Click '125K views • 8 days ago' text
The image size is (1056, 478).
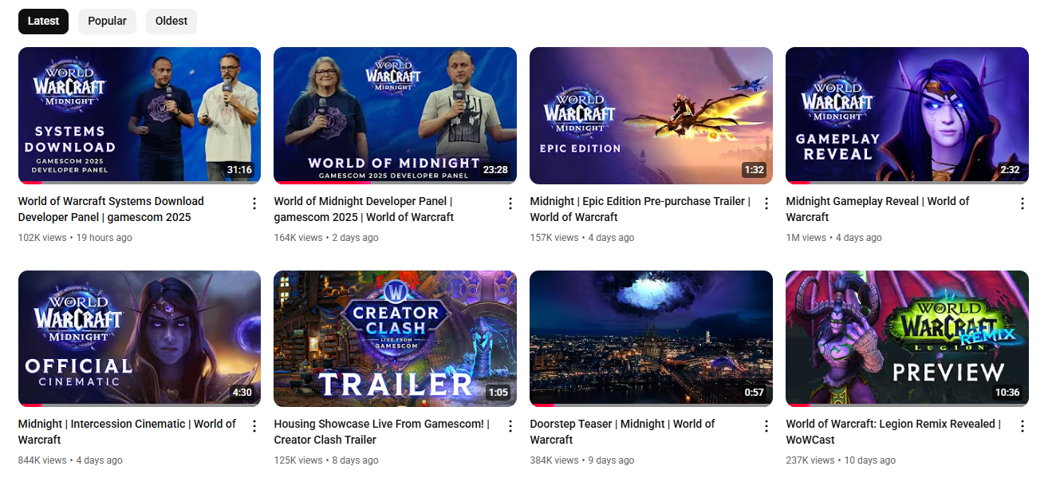click(326, 460)
